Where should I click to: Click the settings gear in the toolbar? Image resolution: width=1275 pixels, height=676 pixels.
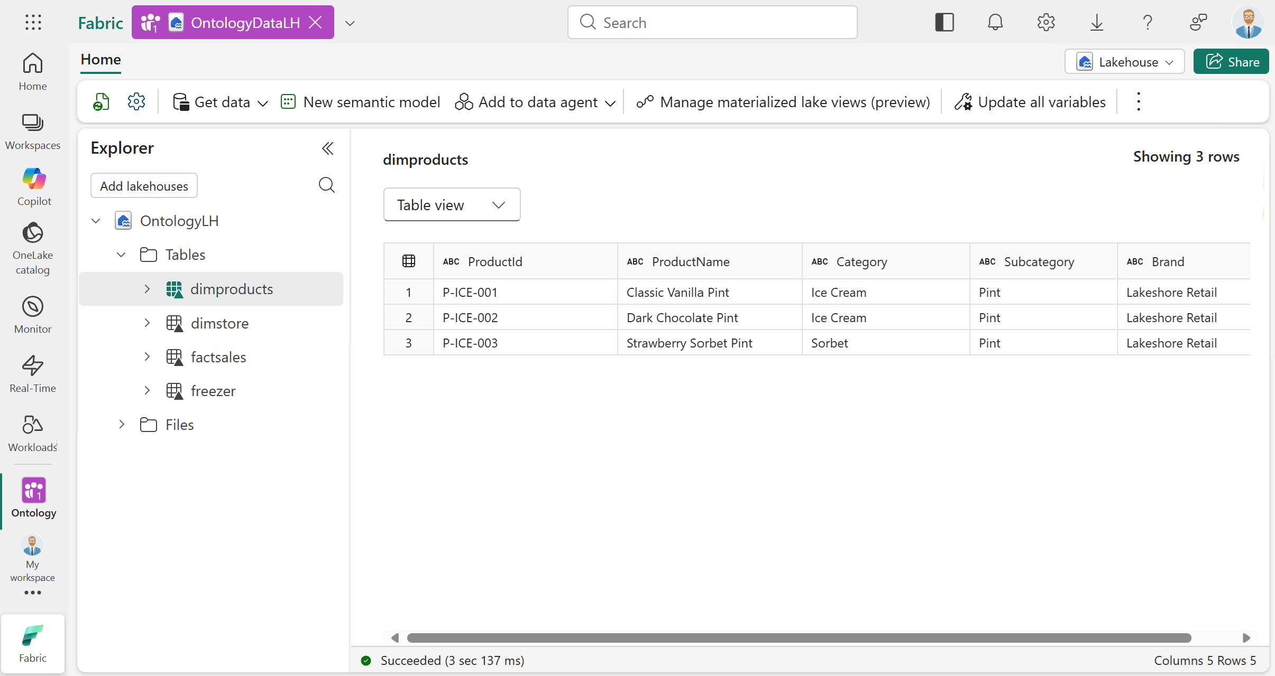(136, 101)
